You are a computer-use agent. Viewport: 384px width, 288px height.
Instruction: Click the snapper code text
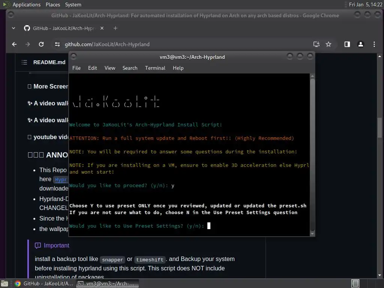[112, 259]
